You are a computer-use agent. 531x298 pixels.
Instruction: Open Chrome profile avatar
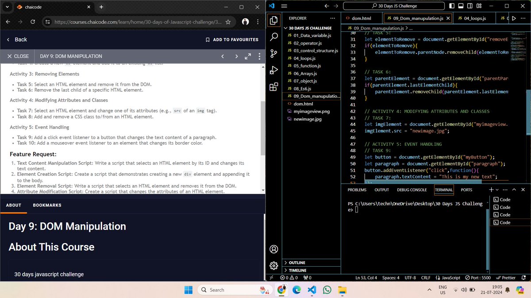(245, 22)
